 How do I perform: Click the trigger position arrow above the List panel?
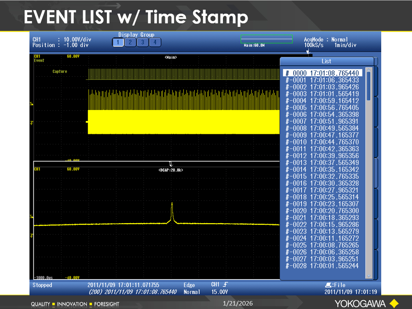tap(308, 52)
